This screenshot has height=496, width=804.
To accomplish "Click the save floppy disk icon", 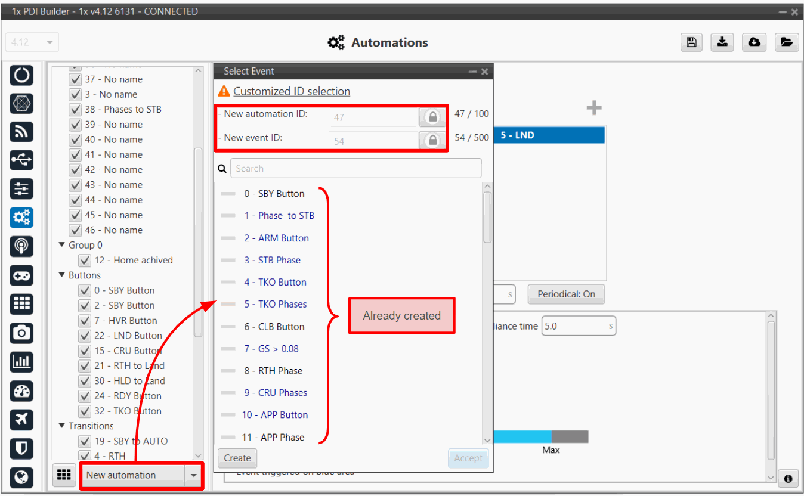I will pos(691,42).
